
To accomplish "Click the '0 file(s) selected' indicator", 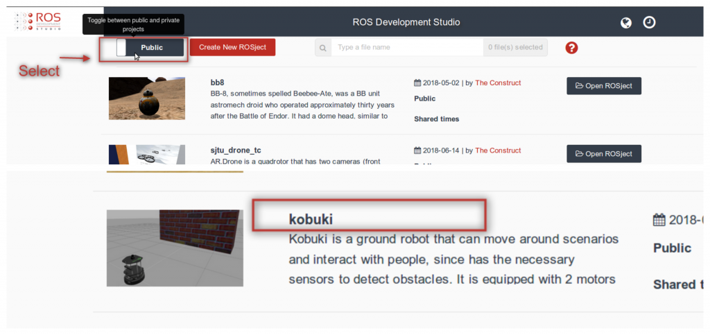I will 515,48.
